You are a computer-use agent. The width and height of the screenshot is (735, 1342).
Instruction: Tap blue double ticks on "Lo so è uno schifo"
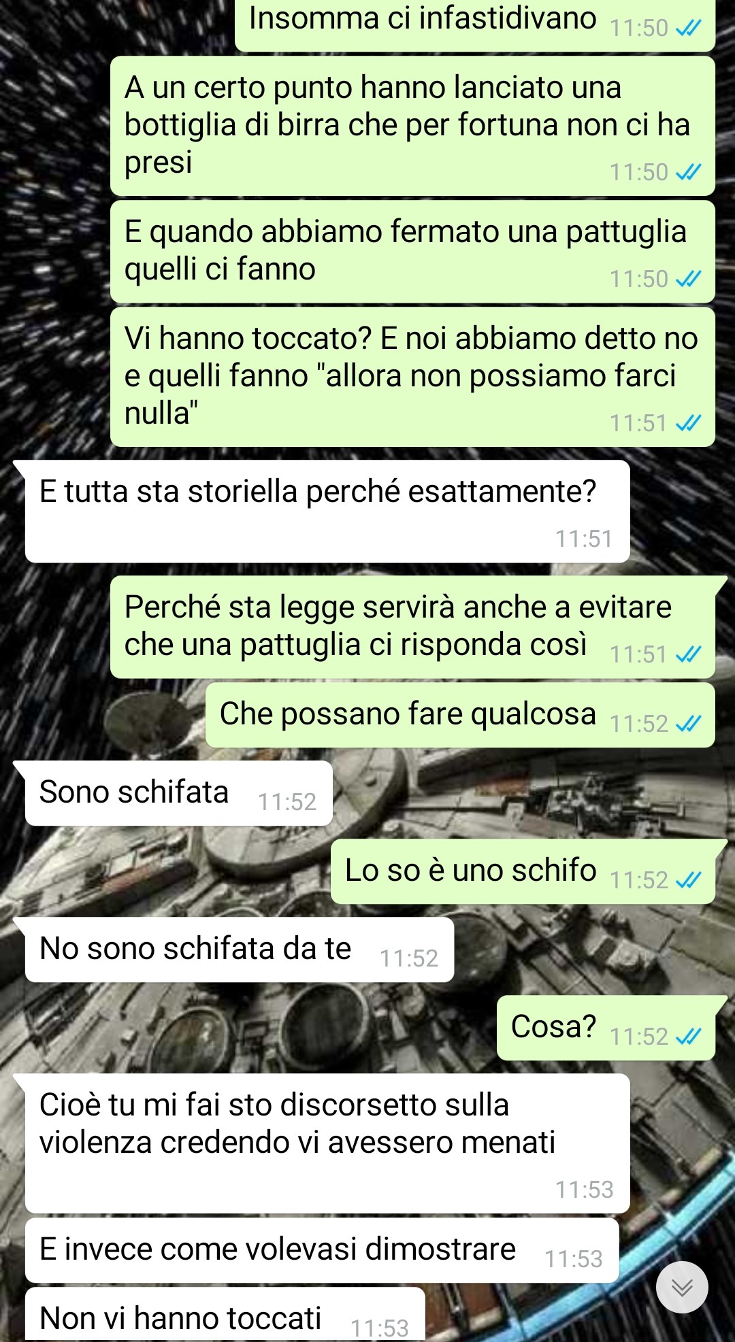688,880
